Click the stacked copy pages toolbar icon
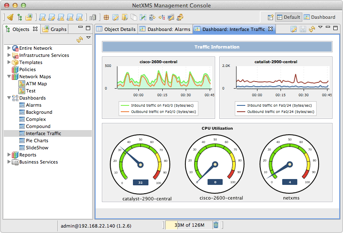 coord(134,17)
